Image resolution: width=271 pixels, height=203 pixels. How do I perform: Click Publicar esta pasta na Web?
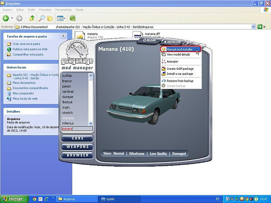[x=30, y=49]
